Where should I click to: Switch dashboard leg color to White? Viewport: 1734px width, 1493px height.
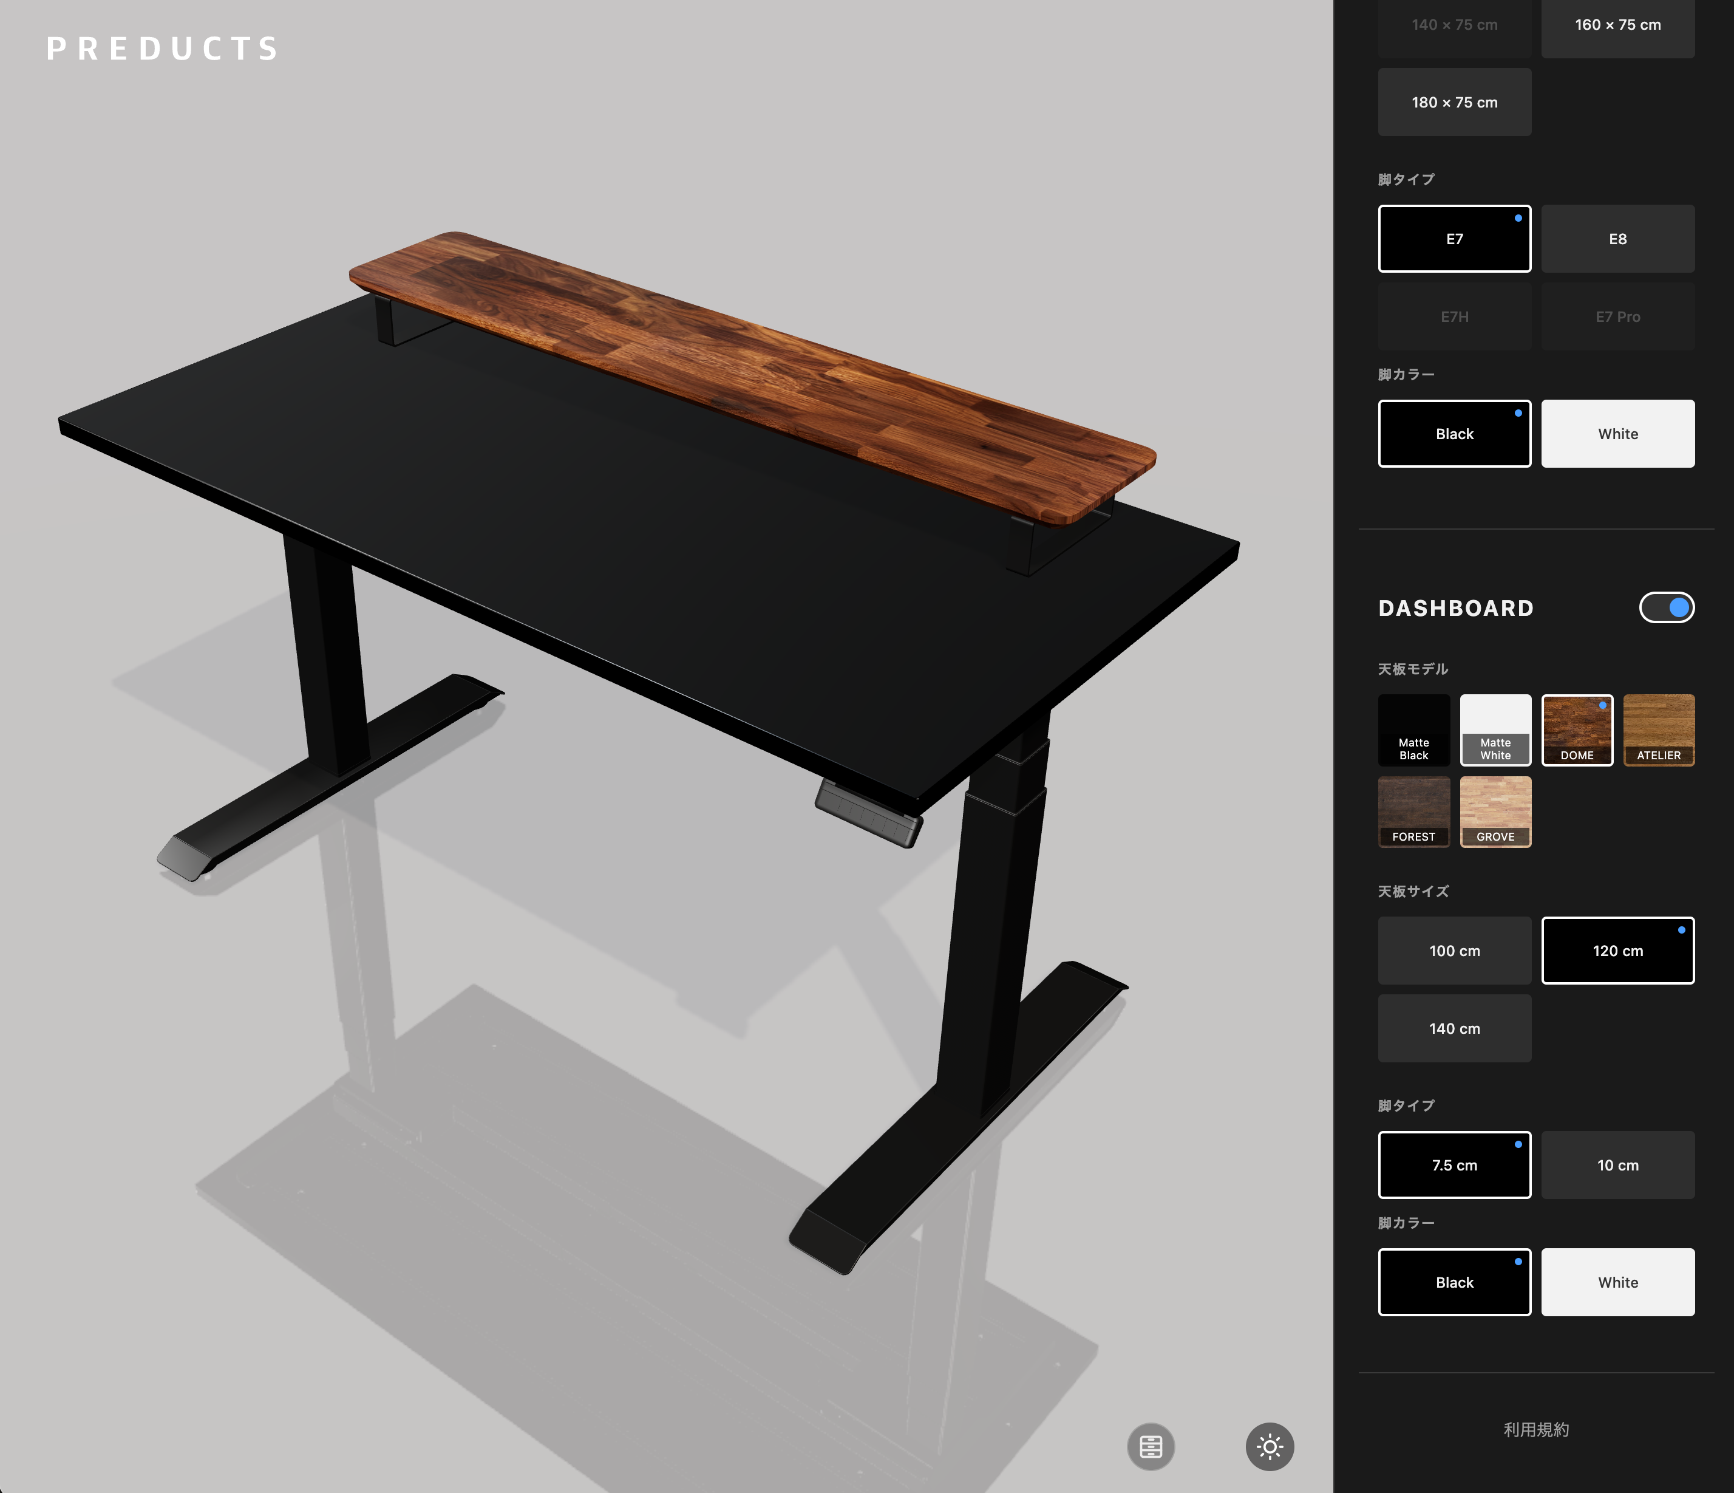1617,1282
